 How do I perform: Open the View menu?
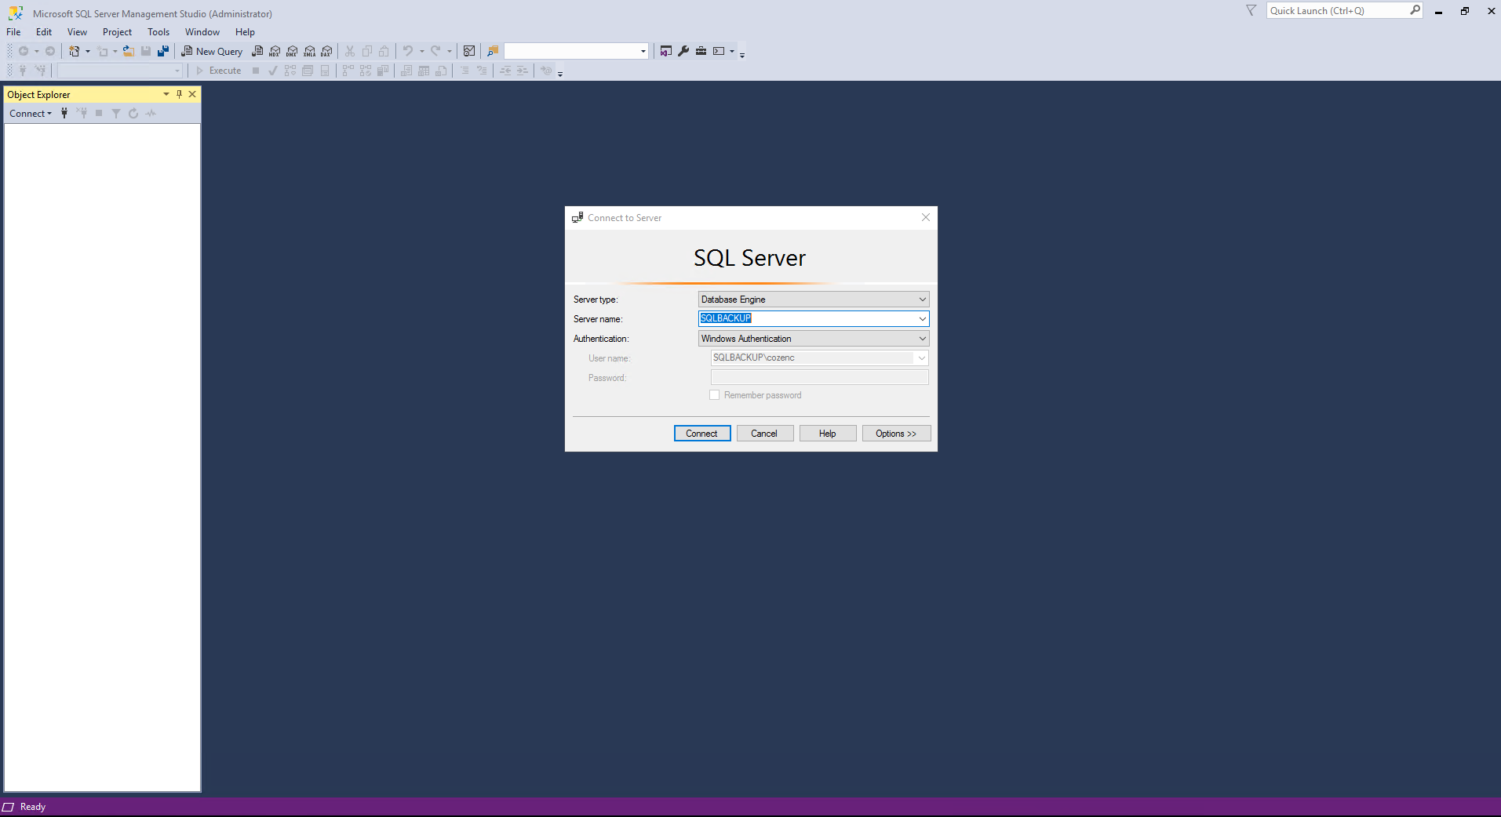[77, 32]
